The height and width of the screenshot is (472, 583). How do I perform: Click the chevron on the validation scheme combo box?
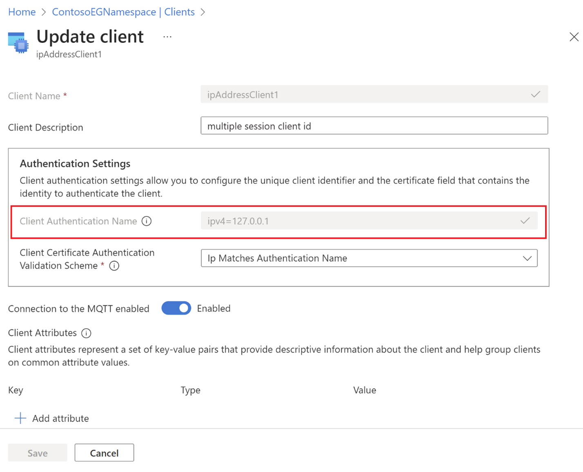point(527,258)
